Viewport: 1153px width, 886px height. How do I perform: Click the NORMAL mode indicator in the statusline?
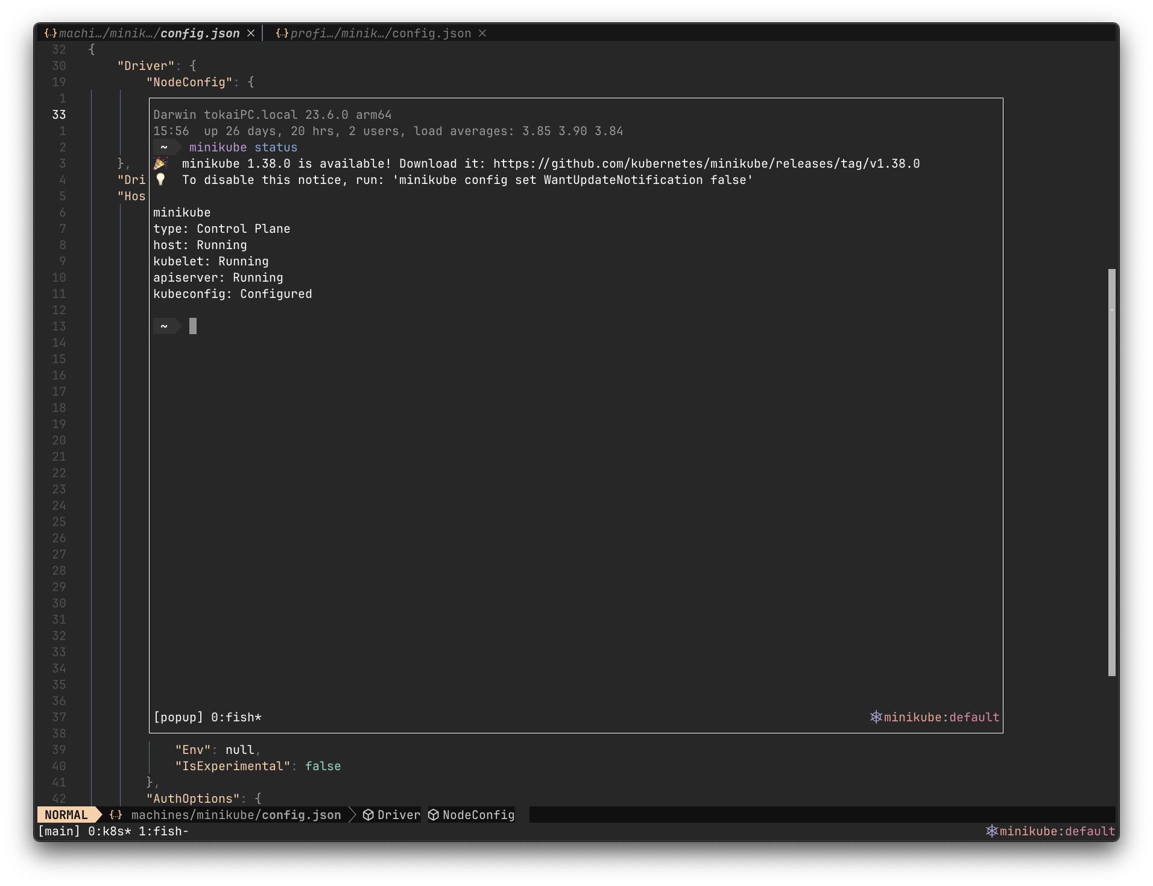click(66, 815)
